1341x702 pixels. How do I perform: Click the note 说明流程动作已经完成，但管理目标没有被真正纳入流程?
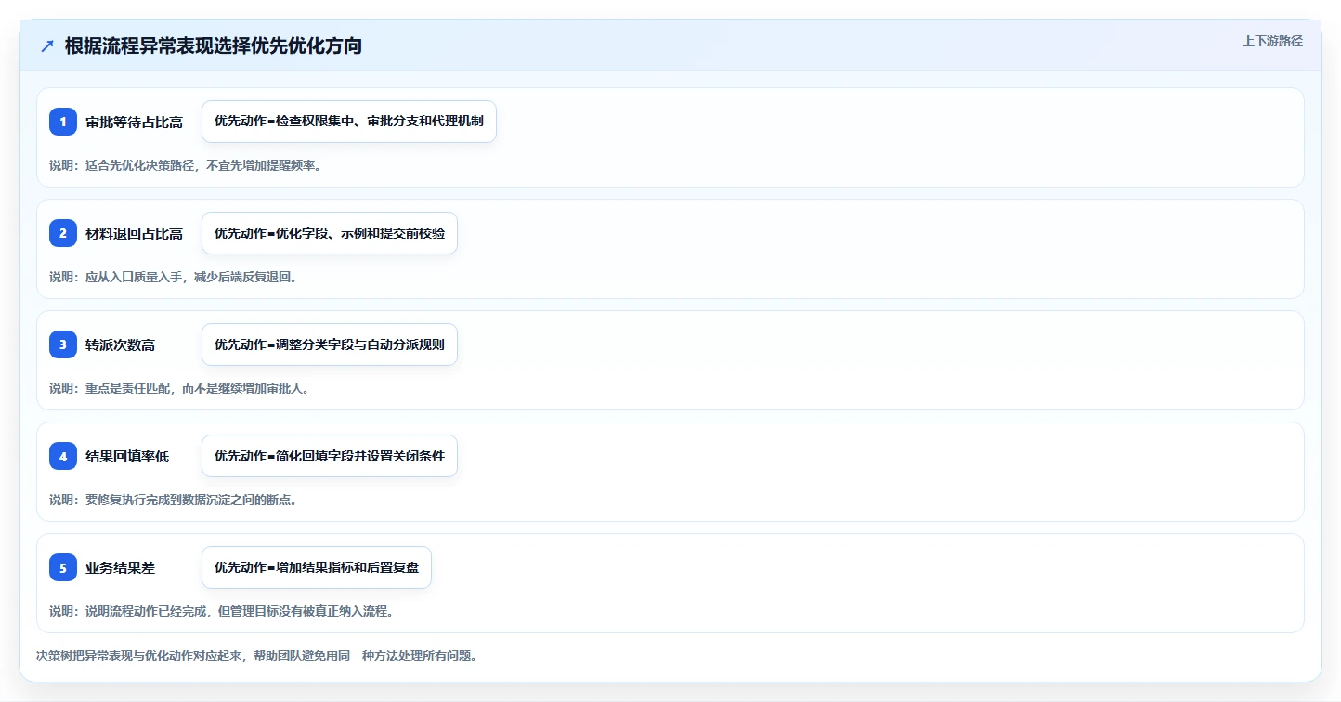point(222,611)
